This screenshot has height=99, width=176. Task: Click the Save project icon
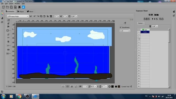pyautogui.click(x=12, y=7)
